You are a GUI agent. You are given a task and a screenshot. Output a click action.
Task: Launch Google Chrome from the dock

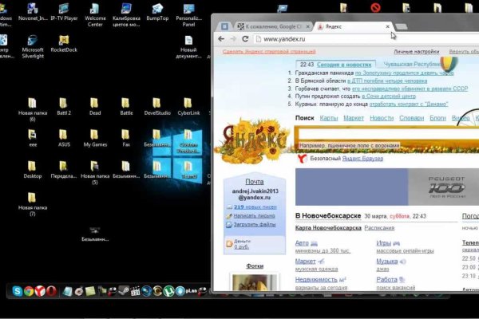[29, 292]
